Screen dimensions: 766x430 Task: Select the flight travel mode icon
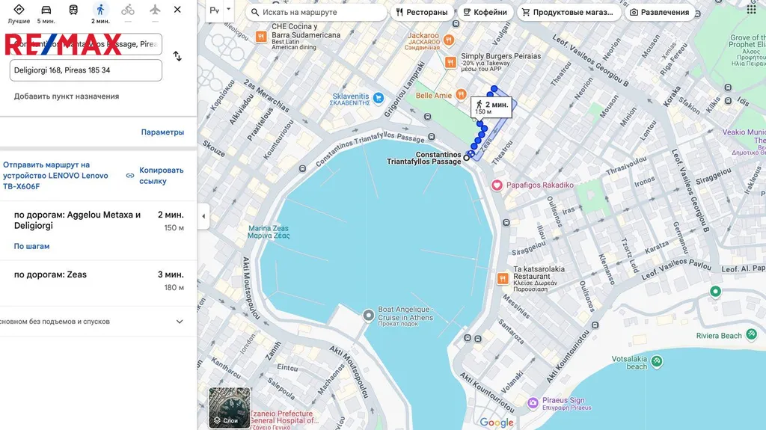pos(155,10)
